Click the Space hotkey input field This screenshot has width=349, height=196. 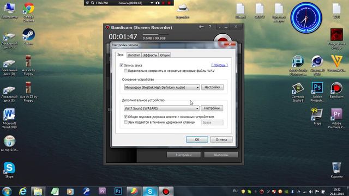point(212,122)
